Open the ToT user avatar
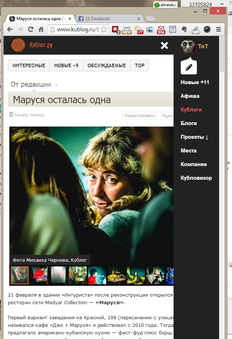 188,46
